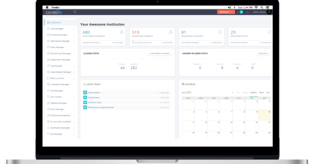
Task: Switch the calendar to DAY view
Action: [x=267, y=92]
